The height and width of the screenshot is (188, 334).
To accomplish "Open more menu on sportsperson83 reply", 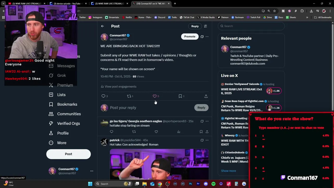I will (207, 121).
